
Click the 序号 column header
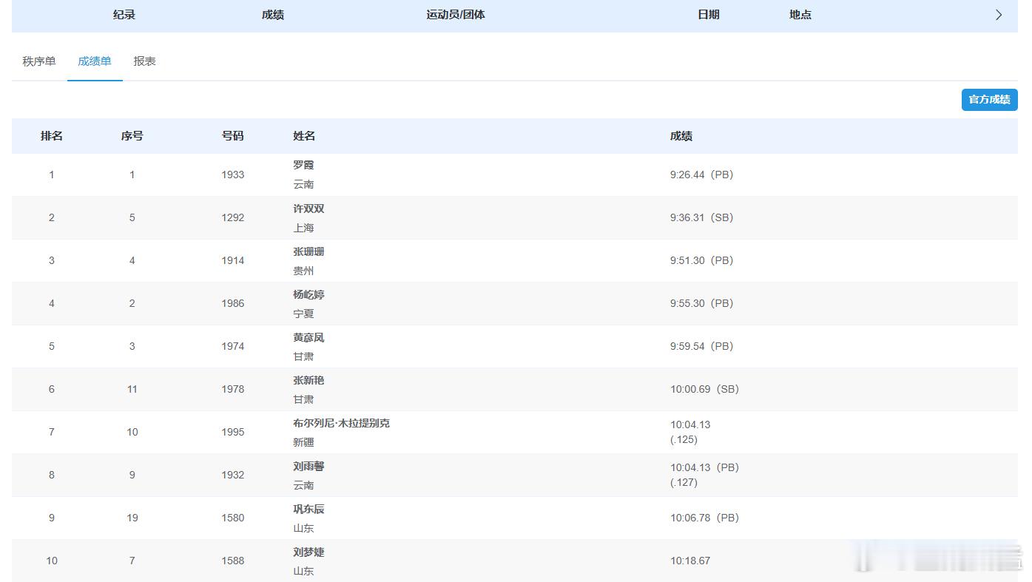click(x=132, y=136)
